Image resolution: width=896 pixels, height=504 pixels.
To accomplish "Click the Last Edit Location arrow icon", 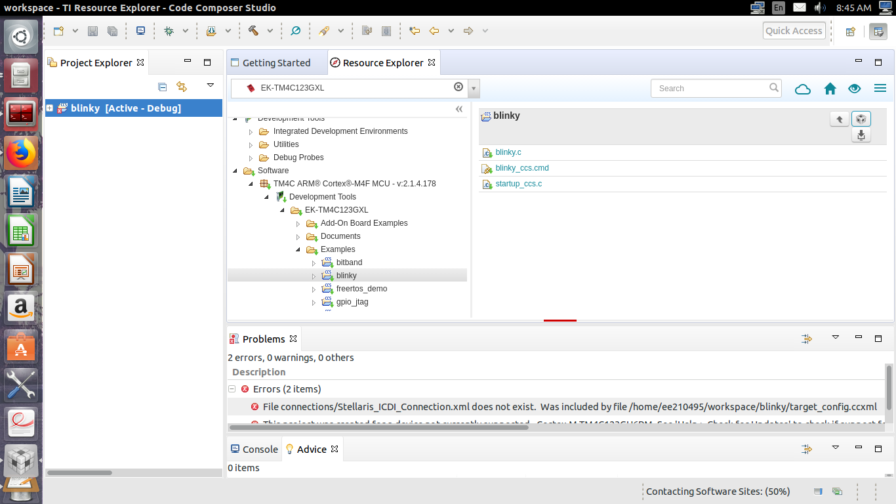I will click(415, 31).
